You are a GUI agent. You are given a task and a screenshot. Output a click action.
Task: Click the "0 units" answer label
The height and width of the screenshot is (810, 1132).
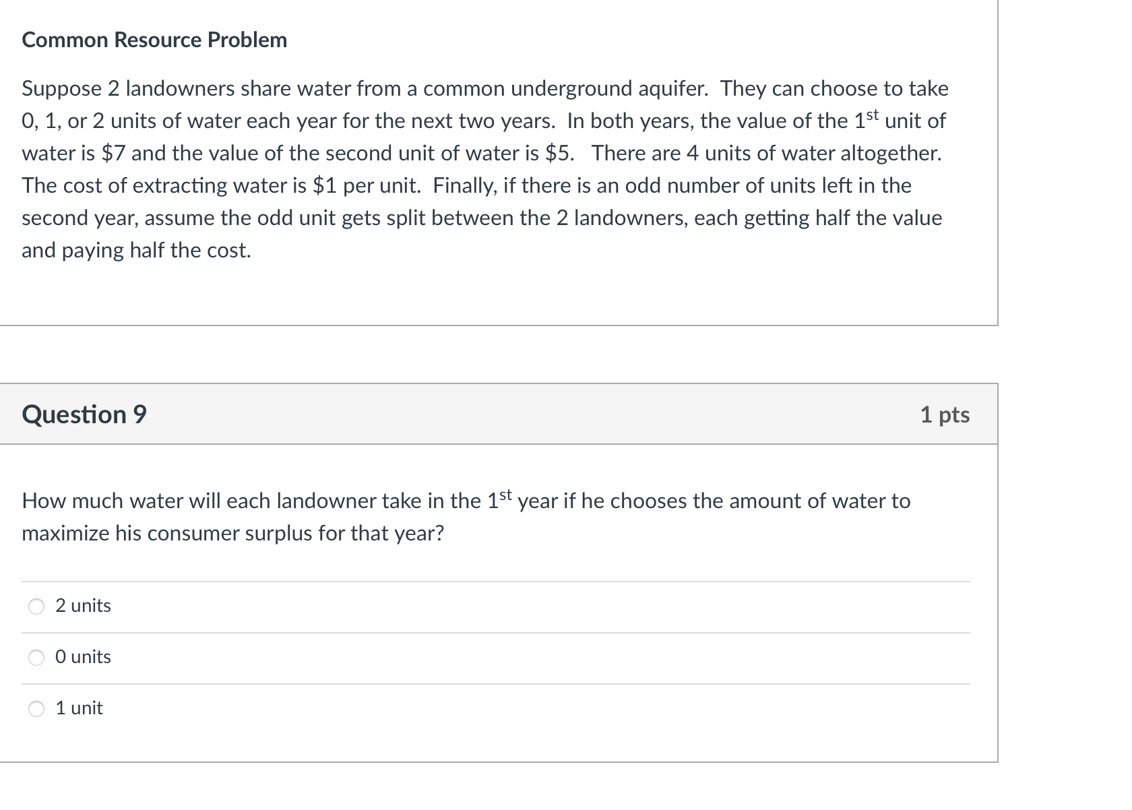[82, 658]
